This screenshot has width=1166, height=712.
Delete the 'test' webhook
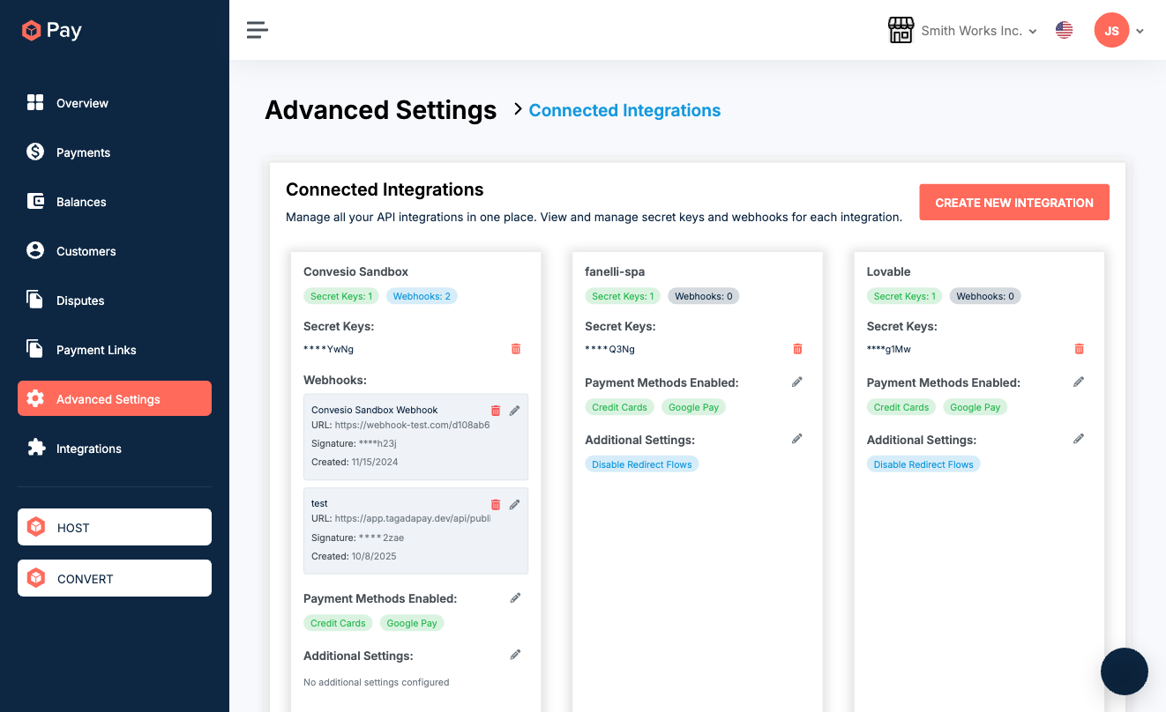coord(496,505)
